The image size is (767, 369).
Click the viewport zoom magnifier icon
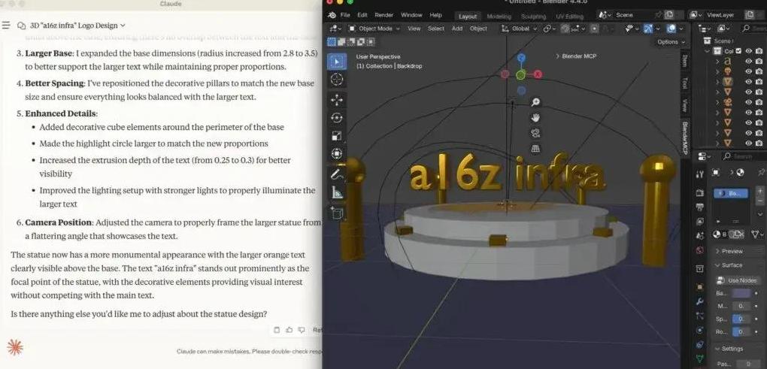click(535, 102)
